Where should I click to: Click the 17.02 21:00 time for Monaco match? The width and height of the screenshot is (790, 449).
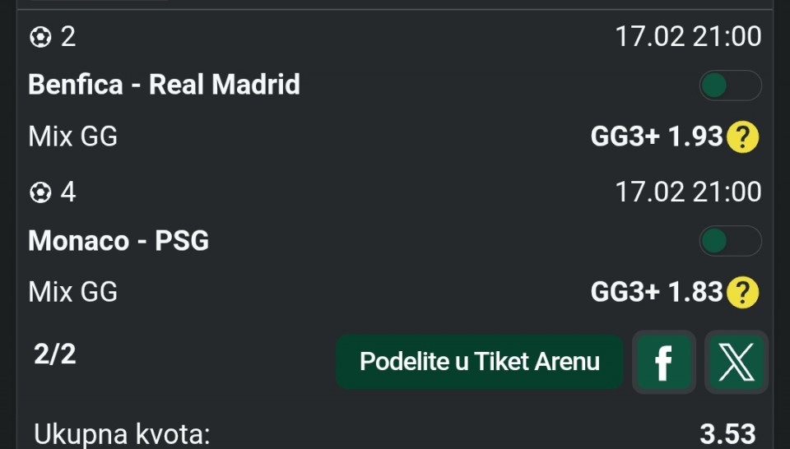[688, 192]
